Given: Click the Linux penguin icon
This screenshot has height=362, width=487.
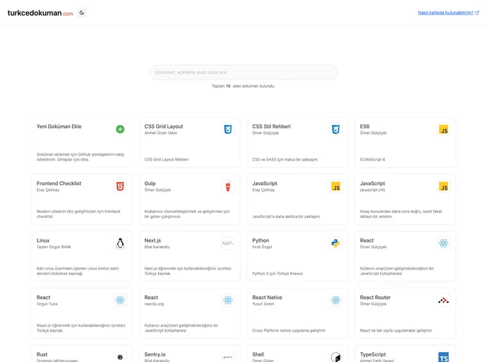Looking at the screenshot, I should pyautogui.click(x=120, y=243).
